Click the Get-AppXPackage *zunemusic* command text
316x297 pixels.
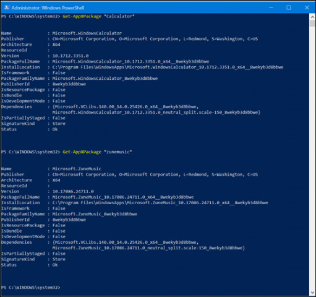tap(97, 152)
